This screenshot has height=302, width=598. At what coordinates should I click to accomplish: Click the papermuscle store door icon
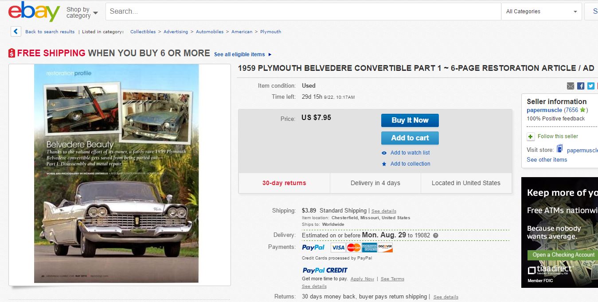tap(560, 149)
